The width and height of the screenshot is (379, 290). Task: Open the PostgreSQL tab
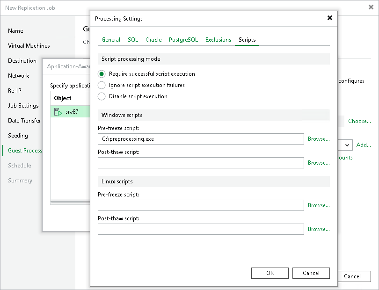click(183, 40)
